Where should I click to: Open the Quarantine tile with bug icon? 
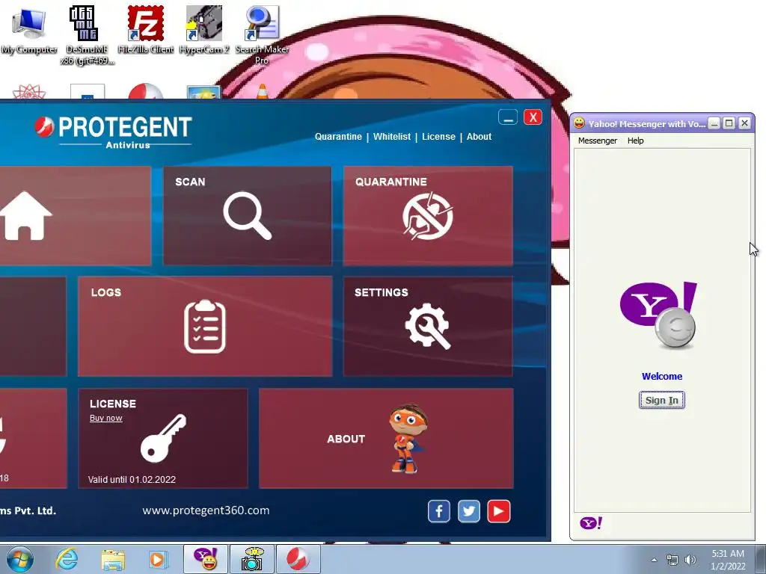tap(428, 216)
